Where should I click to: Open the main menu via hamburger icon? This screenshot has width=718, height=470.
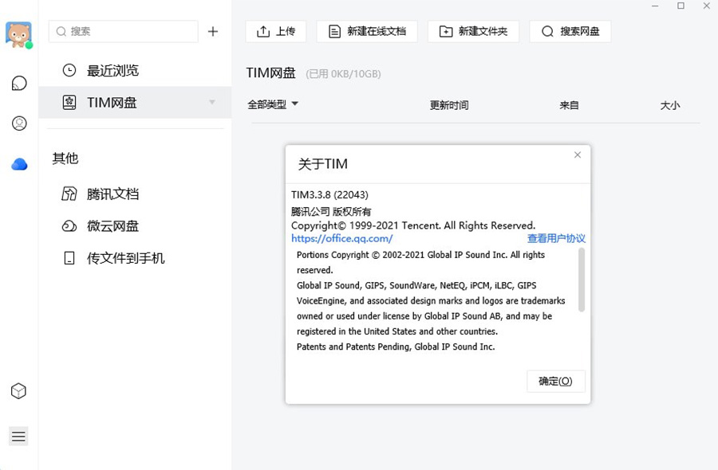tap(18, 437)
